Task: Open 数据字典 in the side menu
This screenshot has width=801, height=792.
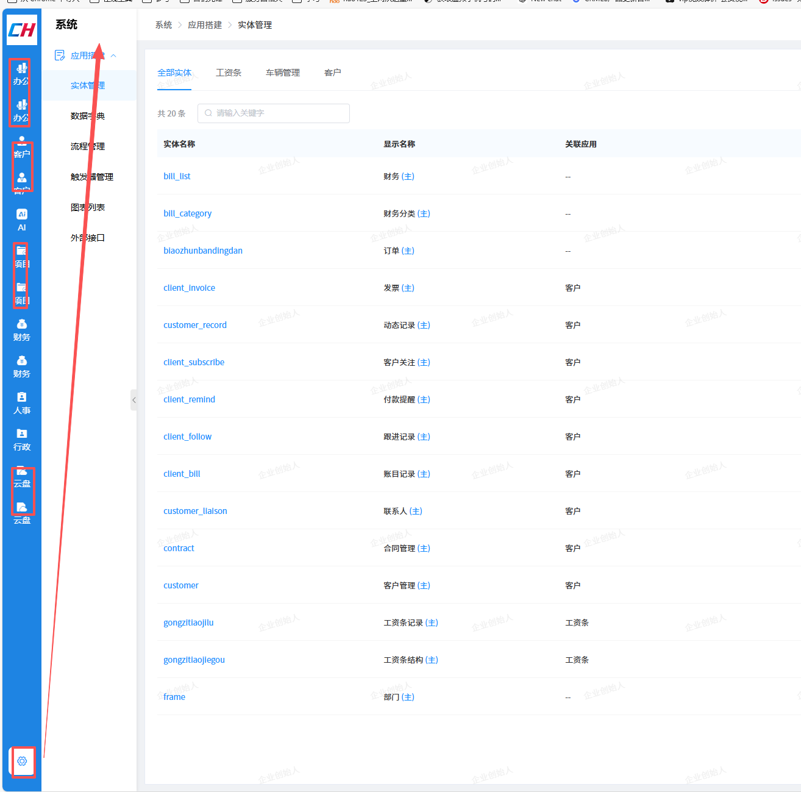Action: (88, 116)
